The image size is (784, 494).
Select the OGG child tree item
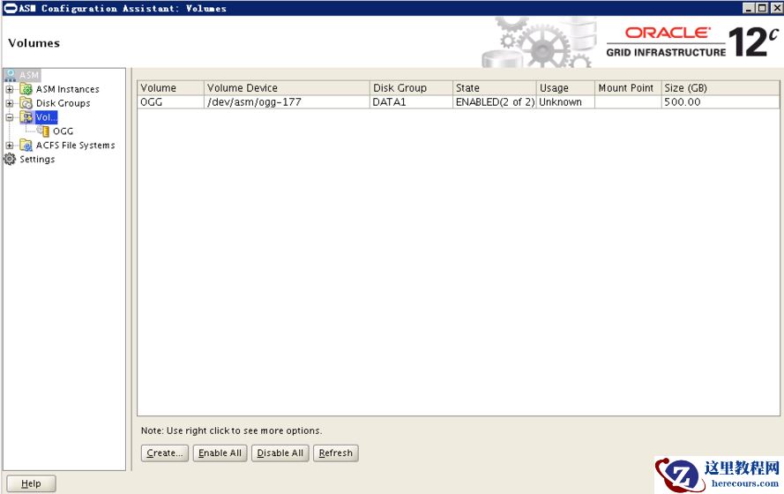click(63, 131)
